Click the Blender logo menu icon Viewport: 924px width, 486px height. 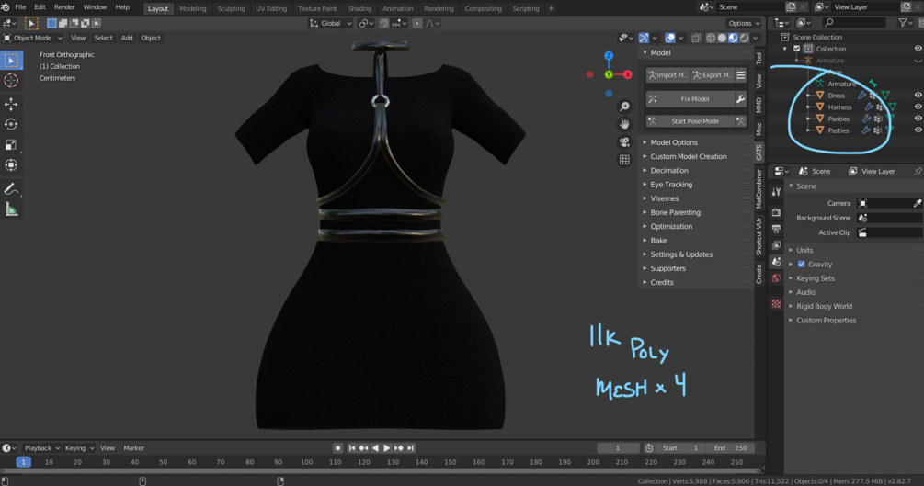(6, 7)
